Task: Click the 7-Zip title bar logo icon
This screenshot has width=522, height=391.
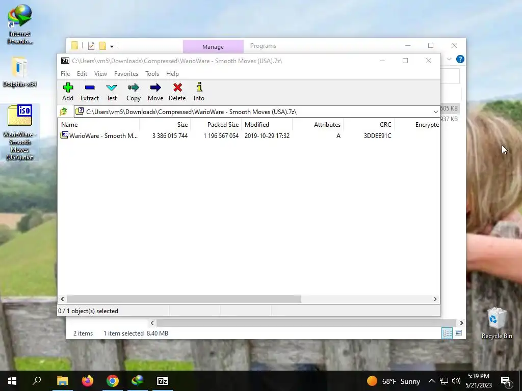Action: point(65,61)
